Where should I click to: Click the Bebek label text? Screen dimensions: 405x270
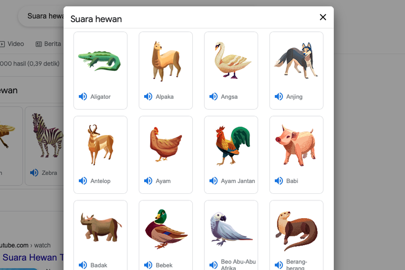164,265
